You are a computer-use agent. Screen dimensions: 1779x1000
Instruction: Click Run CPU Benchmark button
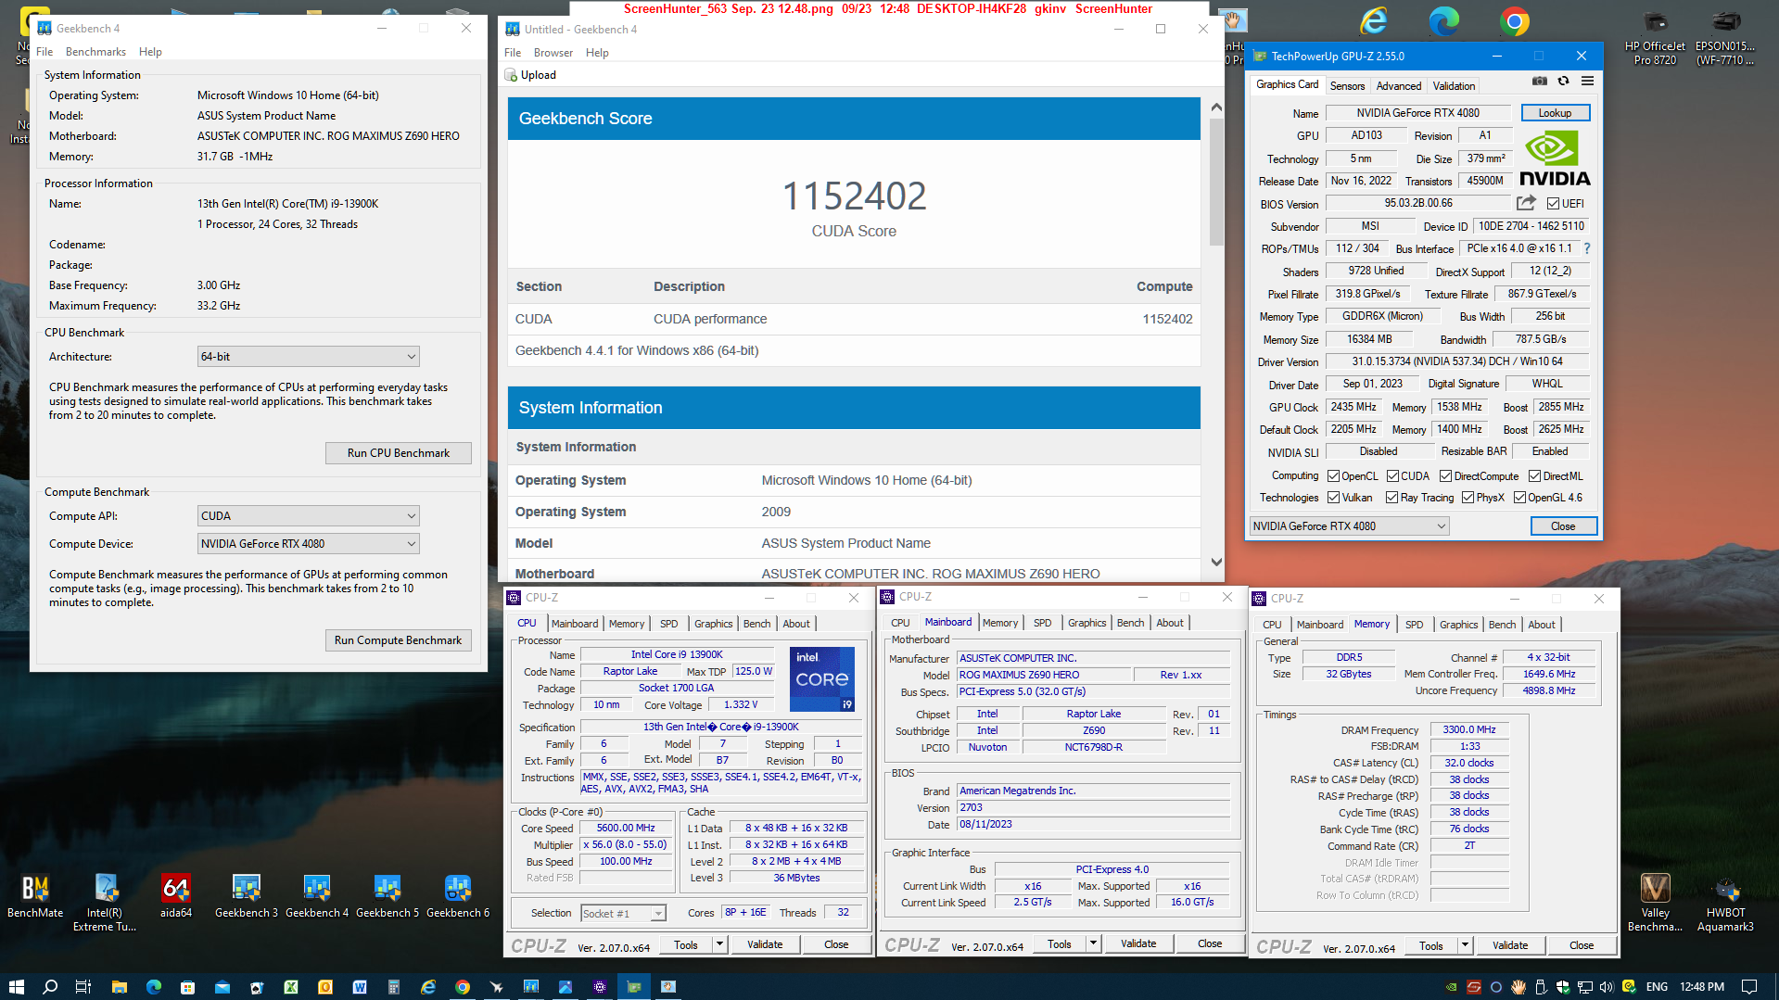(399, 453)
